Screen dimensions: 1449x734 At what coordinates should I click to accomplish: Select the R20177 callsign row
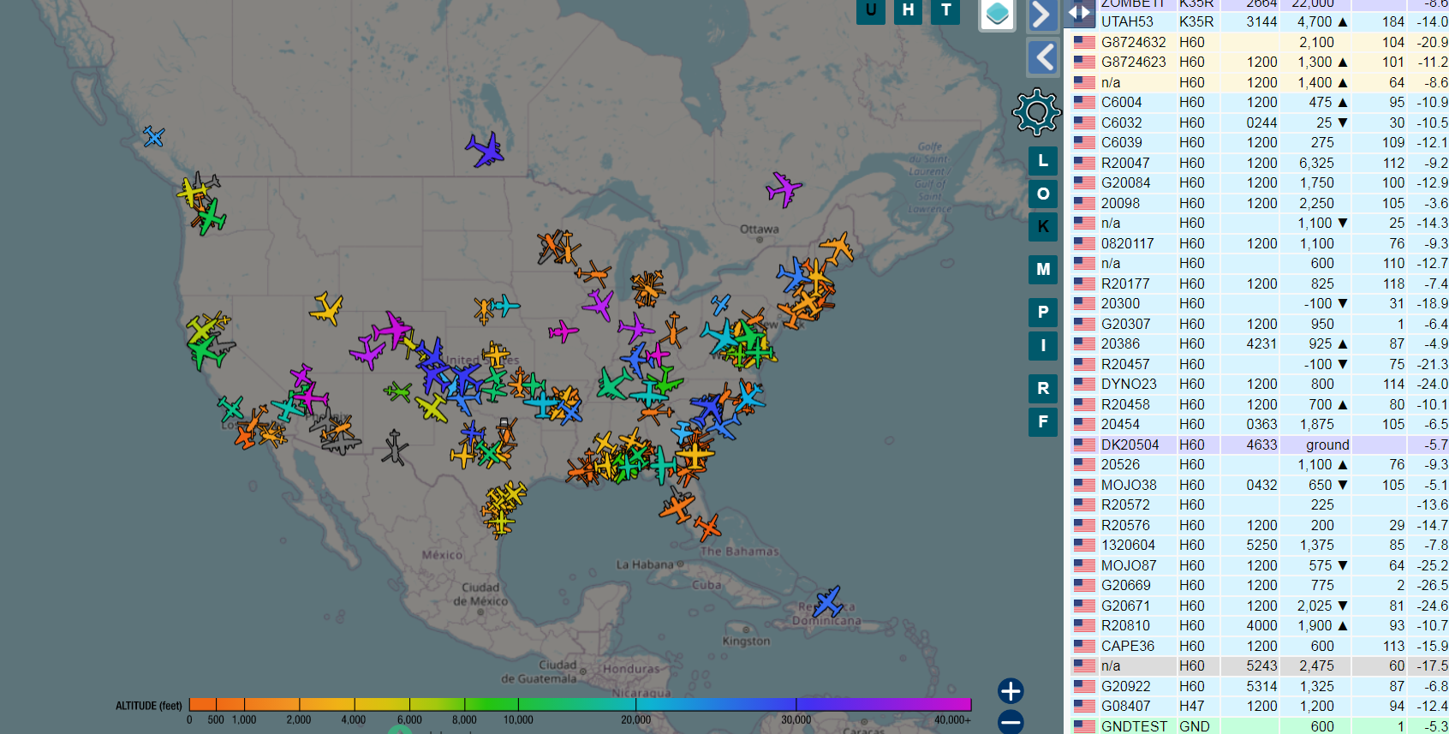pos(1258,283)
